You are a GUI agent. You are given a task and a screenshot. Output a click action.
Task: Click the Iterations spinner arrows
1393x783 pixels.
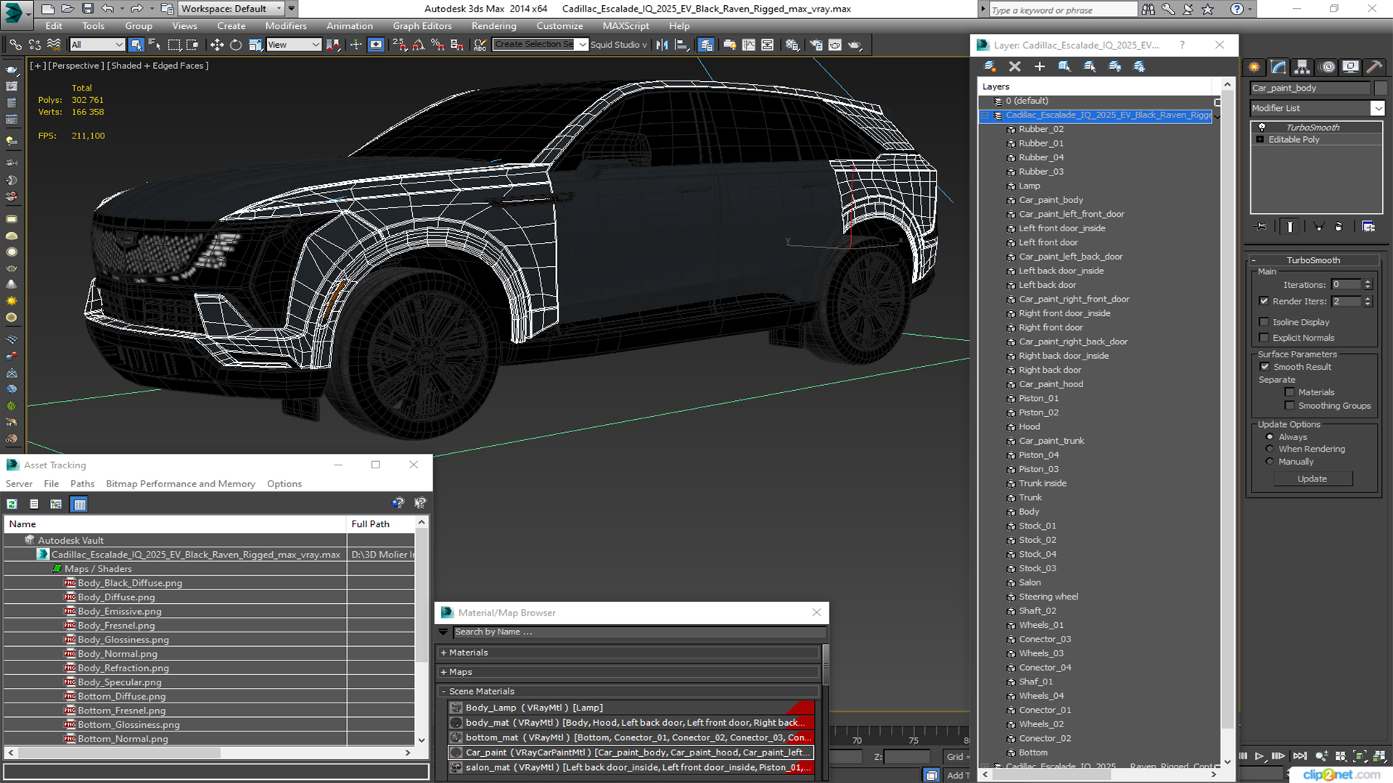1368,285
